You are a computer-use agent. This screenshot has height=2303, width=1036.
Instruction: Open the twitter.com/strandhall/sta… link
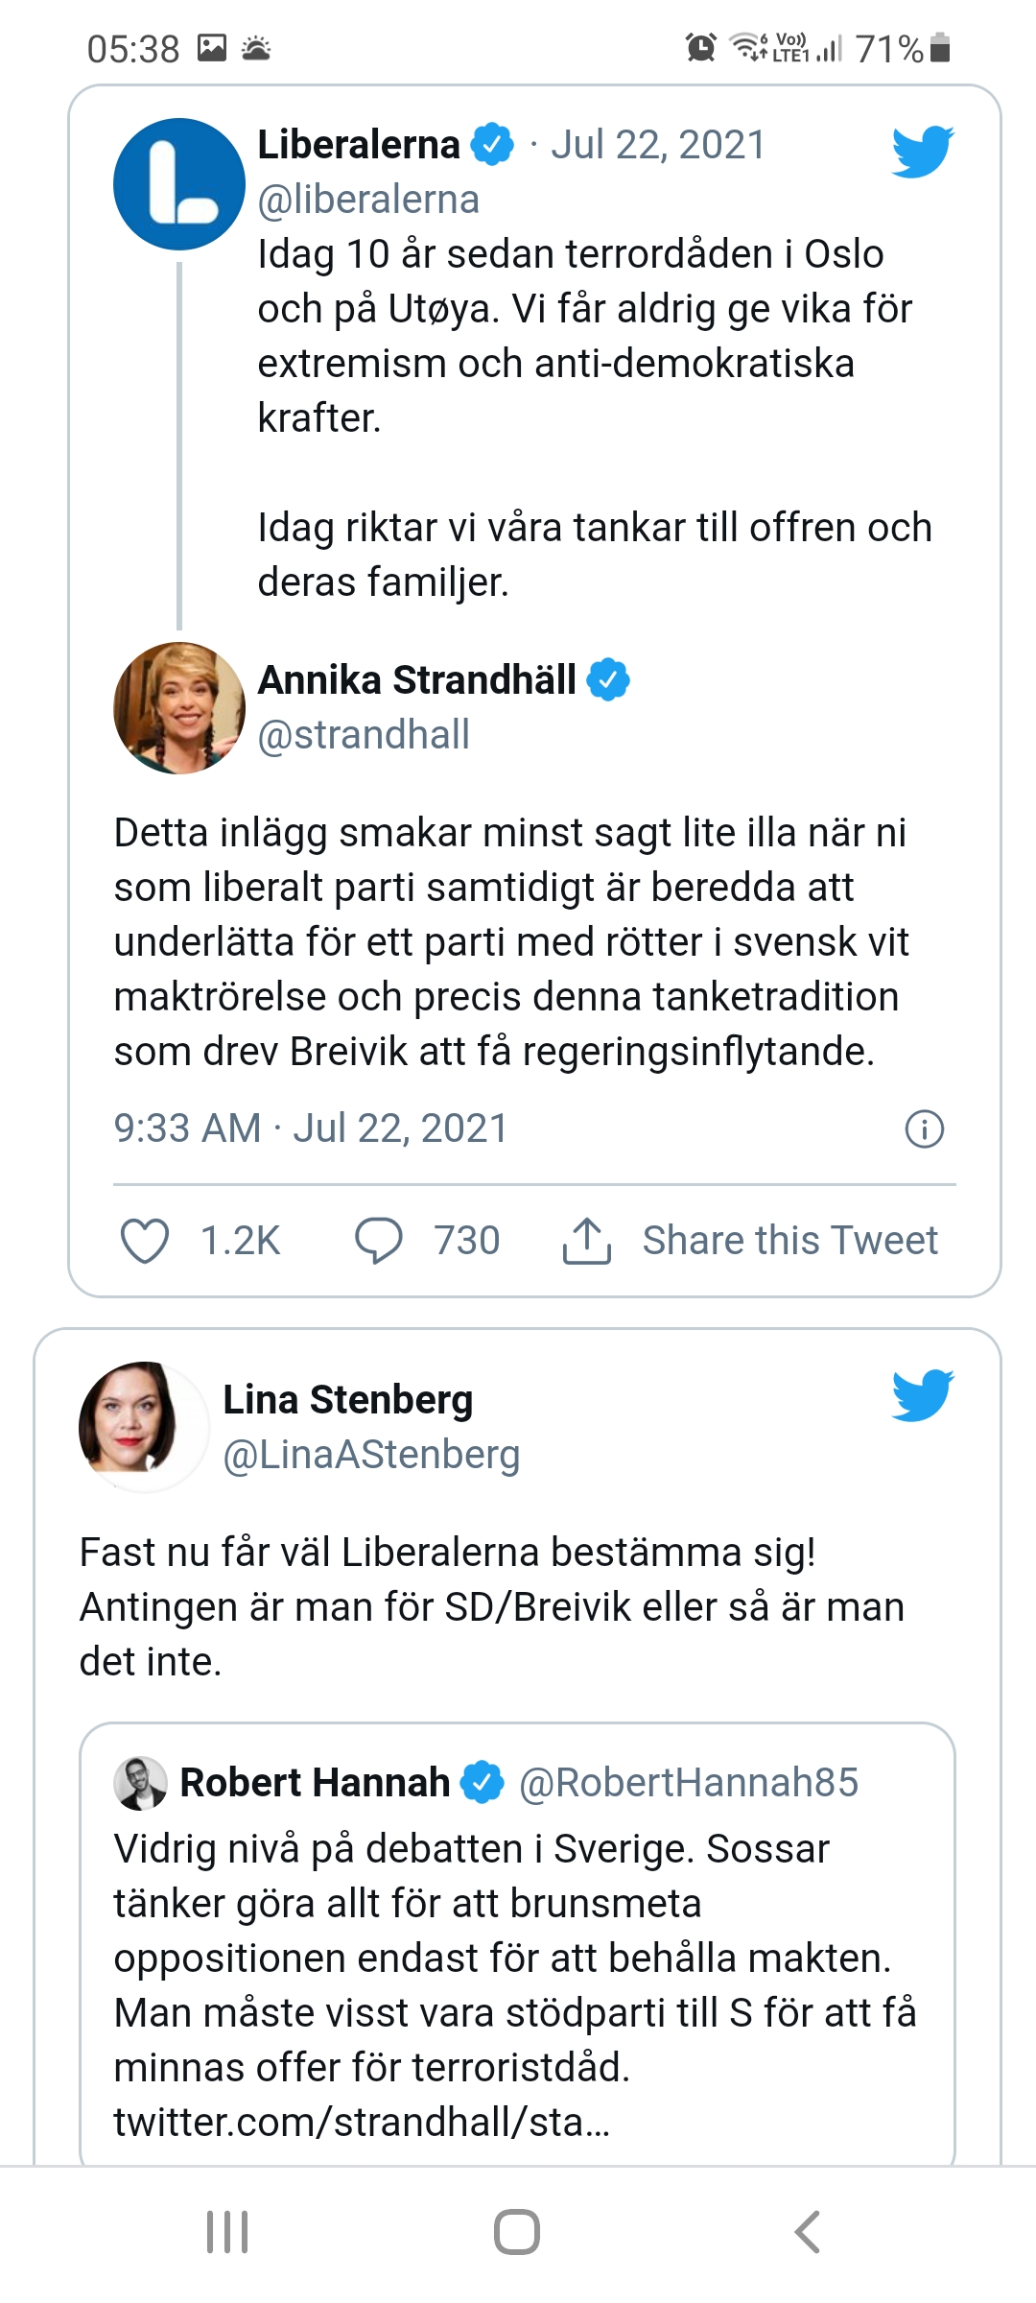(362, 2123)
